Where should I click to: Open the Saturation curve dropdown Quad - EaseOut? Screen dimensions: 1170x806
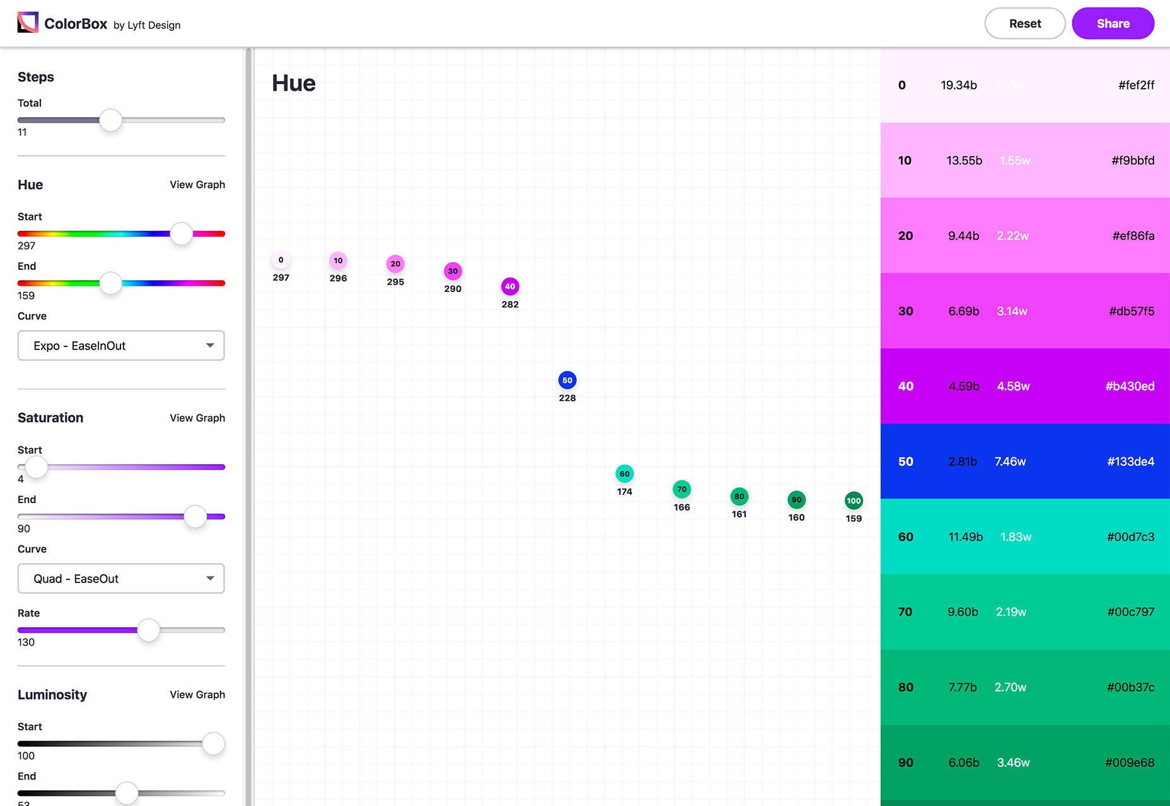point(121,579)
